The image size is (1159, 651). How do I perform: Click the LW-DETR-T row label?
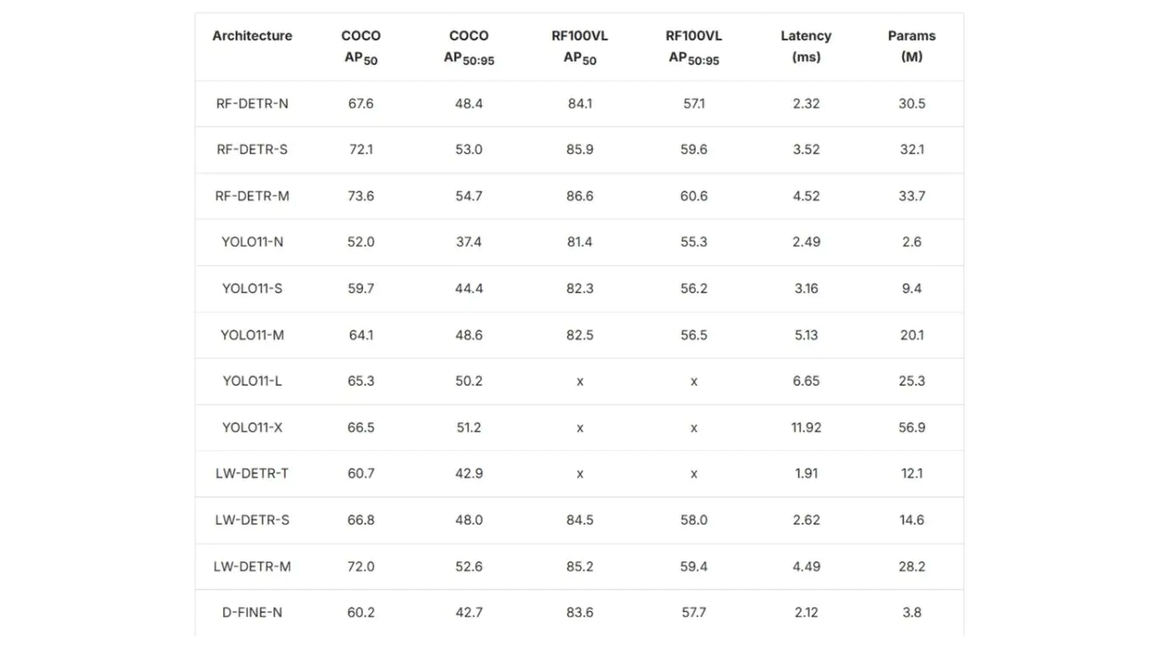[252, 473]
